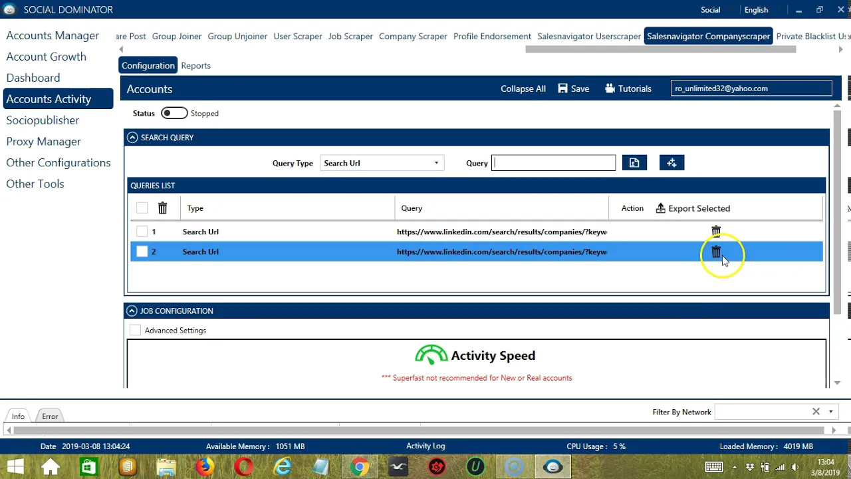
Task: Open the Group Joiner tab
Action: point(177,37)
